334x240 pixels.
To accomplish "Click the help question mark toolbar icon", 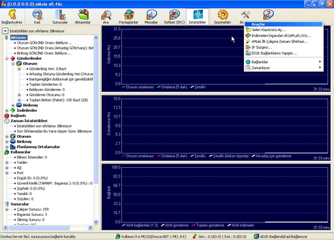I will 268,15.
